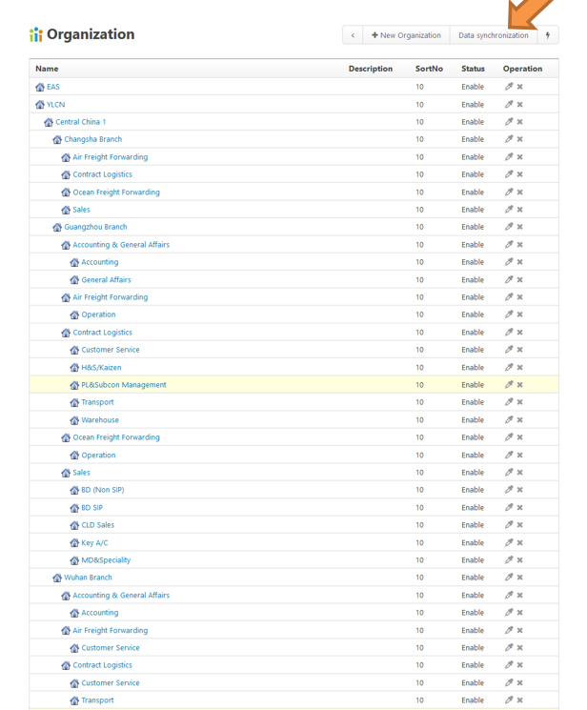The width and height of the screenshot is (587, 710).
Task: Delete the Wuhan Branch row
Action: 520,578
